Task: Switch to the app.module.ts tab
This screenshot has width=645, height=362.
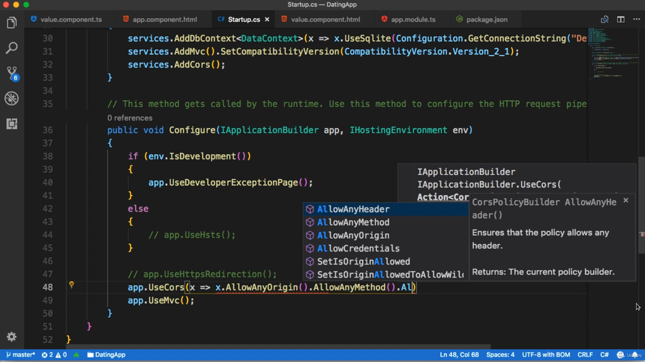Action: (x=413, y=19)
